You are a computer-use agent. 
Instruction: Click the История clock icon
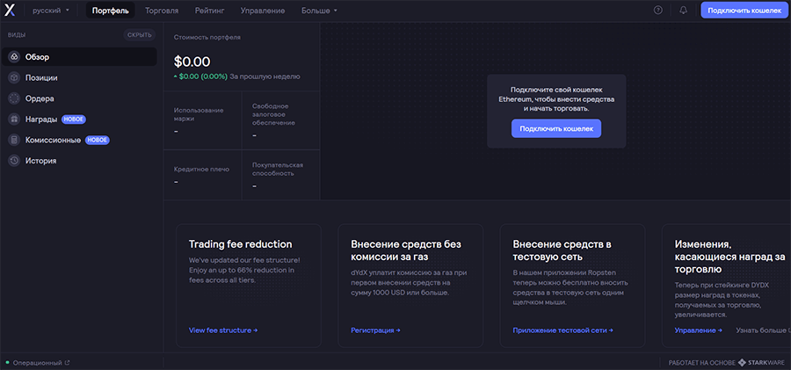coord(14,161)
